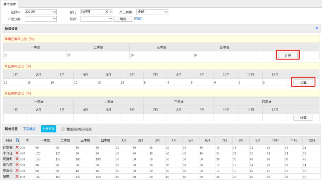The width and height of the screenshot is (322, 181).
Task: Open the 职员 selector ellipsis
Action: [x=110, y=19]
